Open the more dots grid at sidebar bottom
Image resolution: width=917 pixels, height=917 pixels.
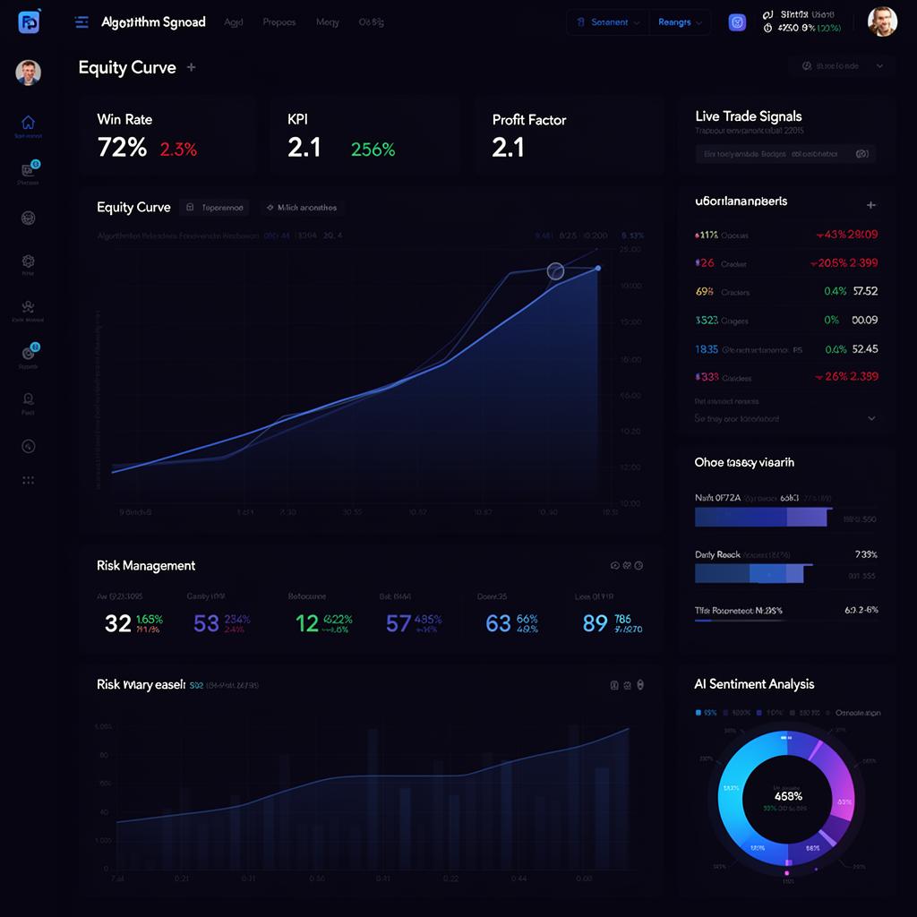coord(28,480)
